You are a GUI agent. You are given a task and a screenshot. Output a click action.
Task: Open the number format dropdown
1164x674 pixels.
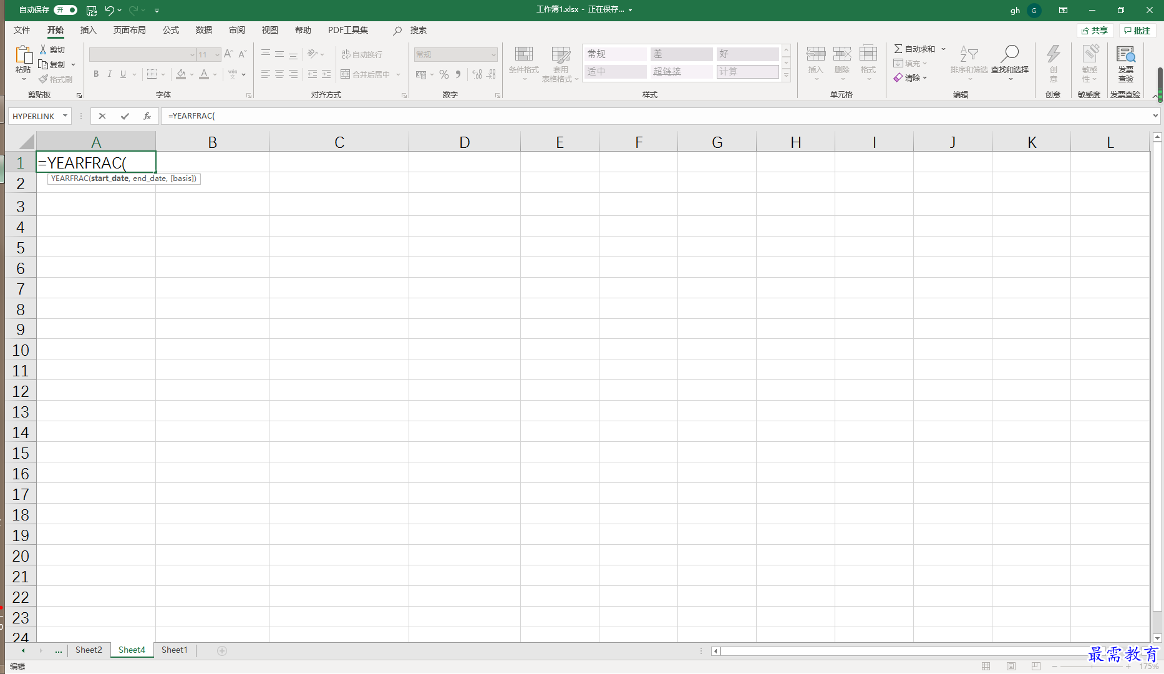[x=493, y=55]
